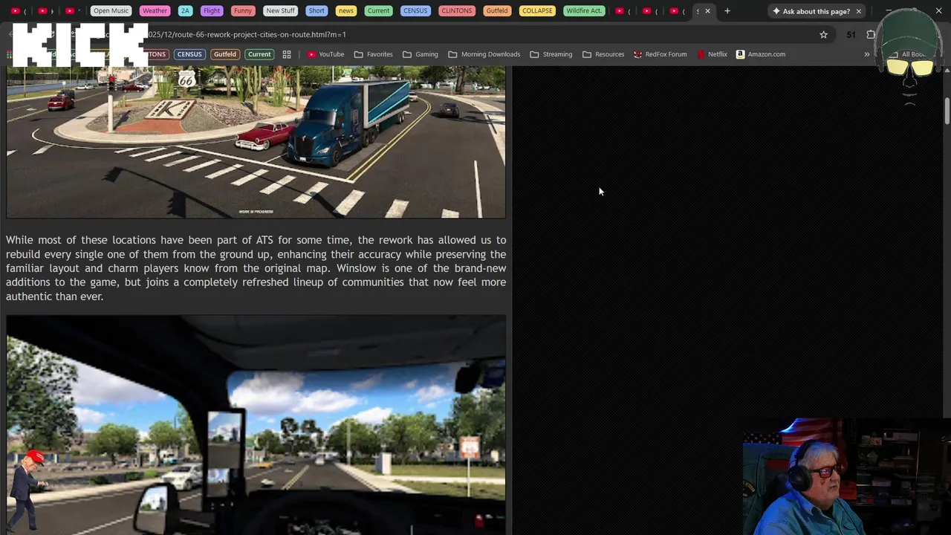
Task: Open CENSUS bookmark group in bookmarks bar
Action: (x=189, y=54)
